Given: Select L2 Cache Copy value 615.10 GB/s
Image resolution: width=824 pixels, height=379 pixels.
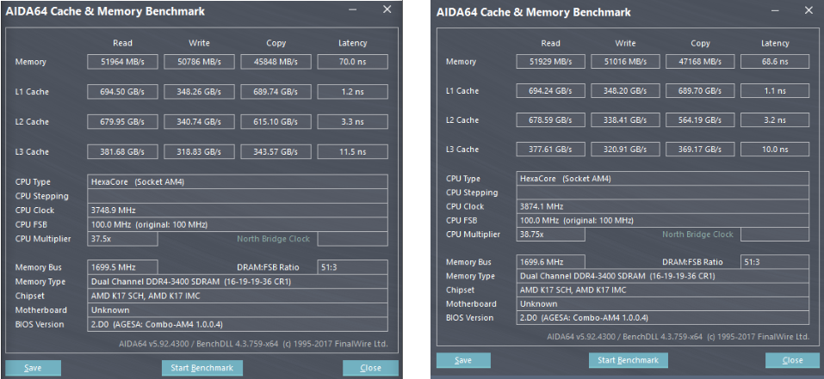Looking at the screenshot, I should [x=276, y=122].
